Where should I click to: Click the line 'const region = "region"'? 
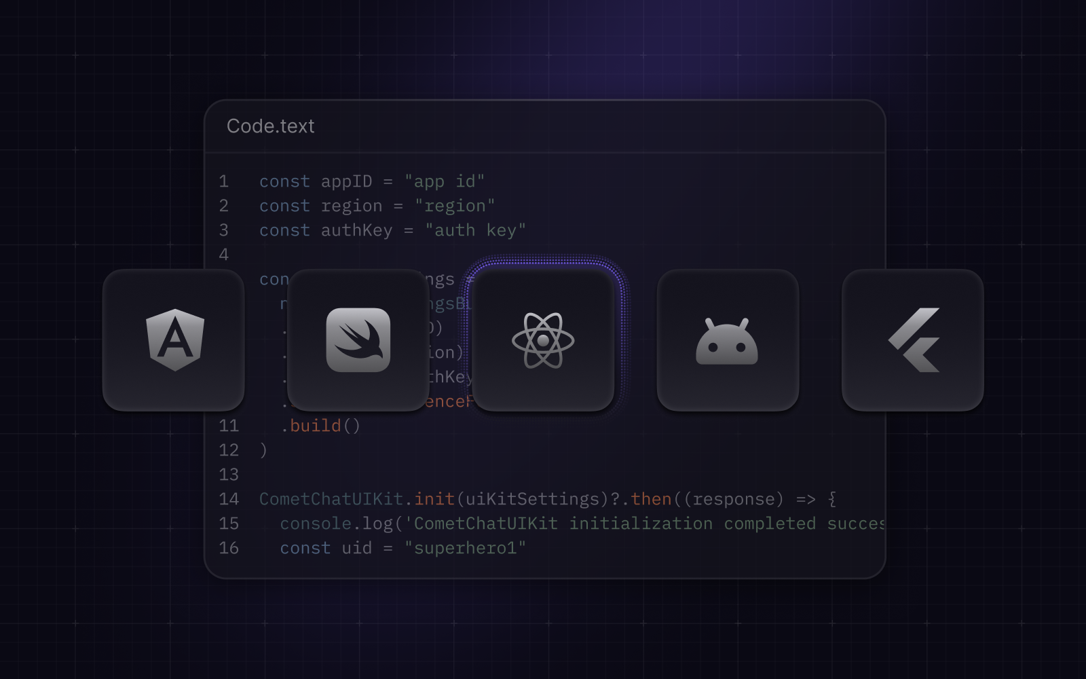(x=377, y=206)
